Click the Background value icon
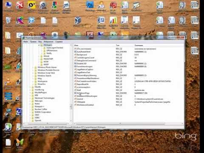Screen dimensions: 204x153 (75, 55)
